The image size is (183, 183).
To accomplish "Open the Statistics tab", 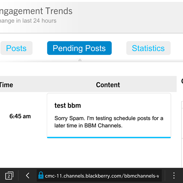I will (x=148, y=48).
